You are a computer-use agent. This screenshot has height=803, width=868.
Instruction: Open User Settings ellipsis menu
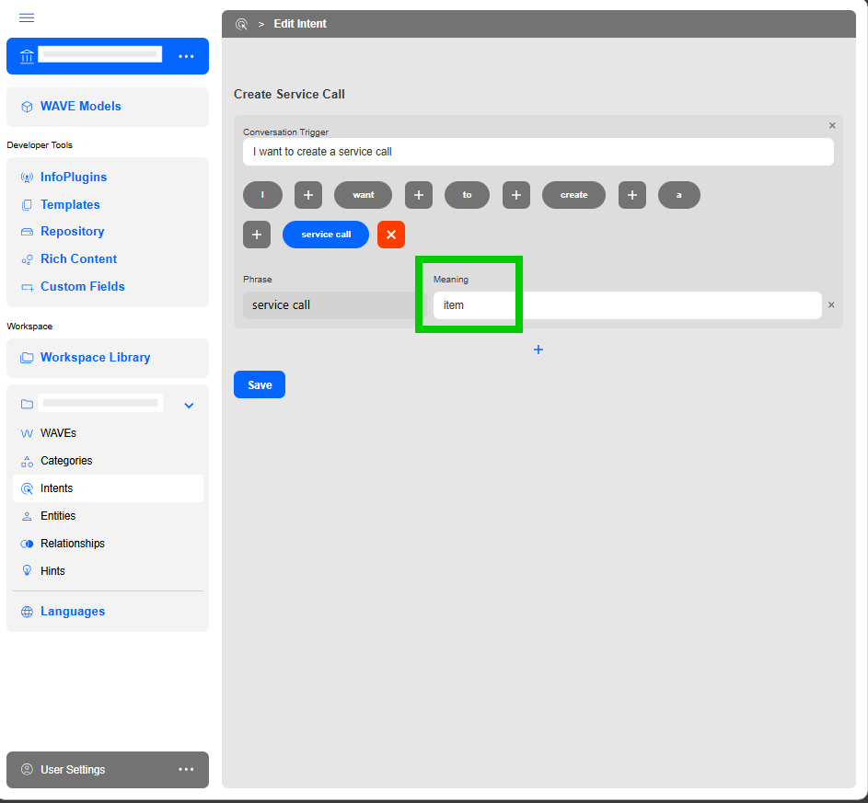pos(186,770)
